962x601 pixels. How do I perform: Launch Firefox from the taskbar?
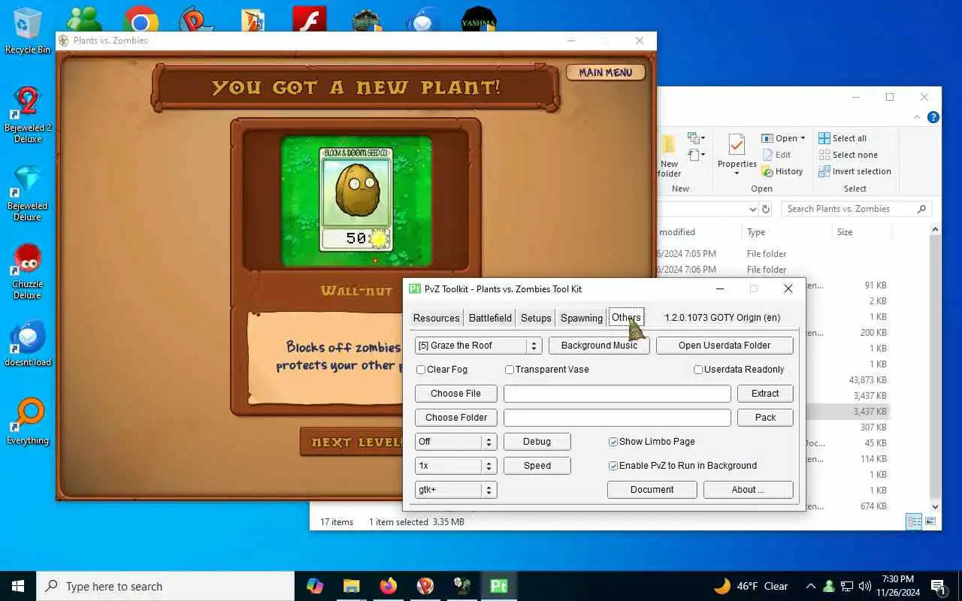tap(389, 586)
